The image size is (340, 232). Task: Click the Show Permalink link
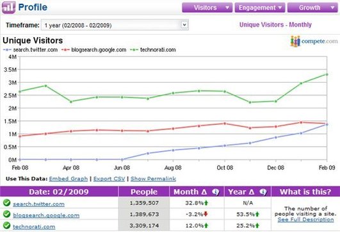(153, 179)
